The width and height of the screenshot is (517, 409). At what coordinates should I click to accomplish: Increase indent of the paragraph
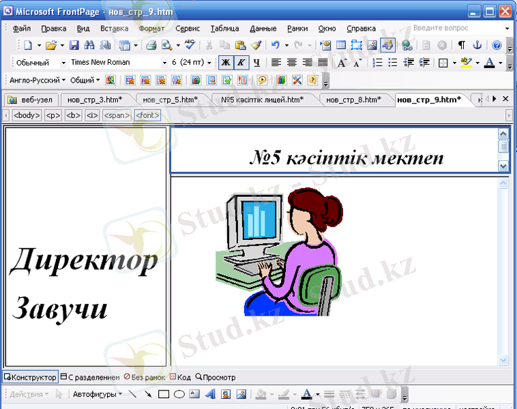(424, 63)
